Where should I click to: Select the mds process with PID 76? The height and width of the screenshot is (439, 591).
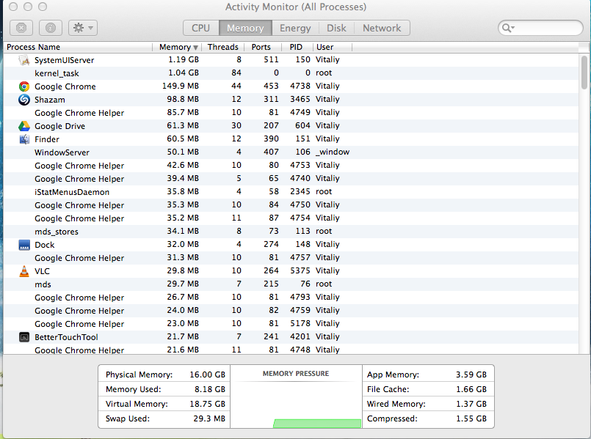[x=291, y=284]
